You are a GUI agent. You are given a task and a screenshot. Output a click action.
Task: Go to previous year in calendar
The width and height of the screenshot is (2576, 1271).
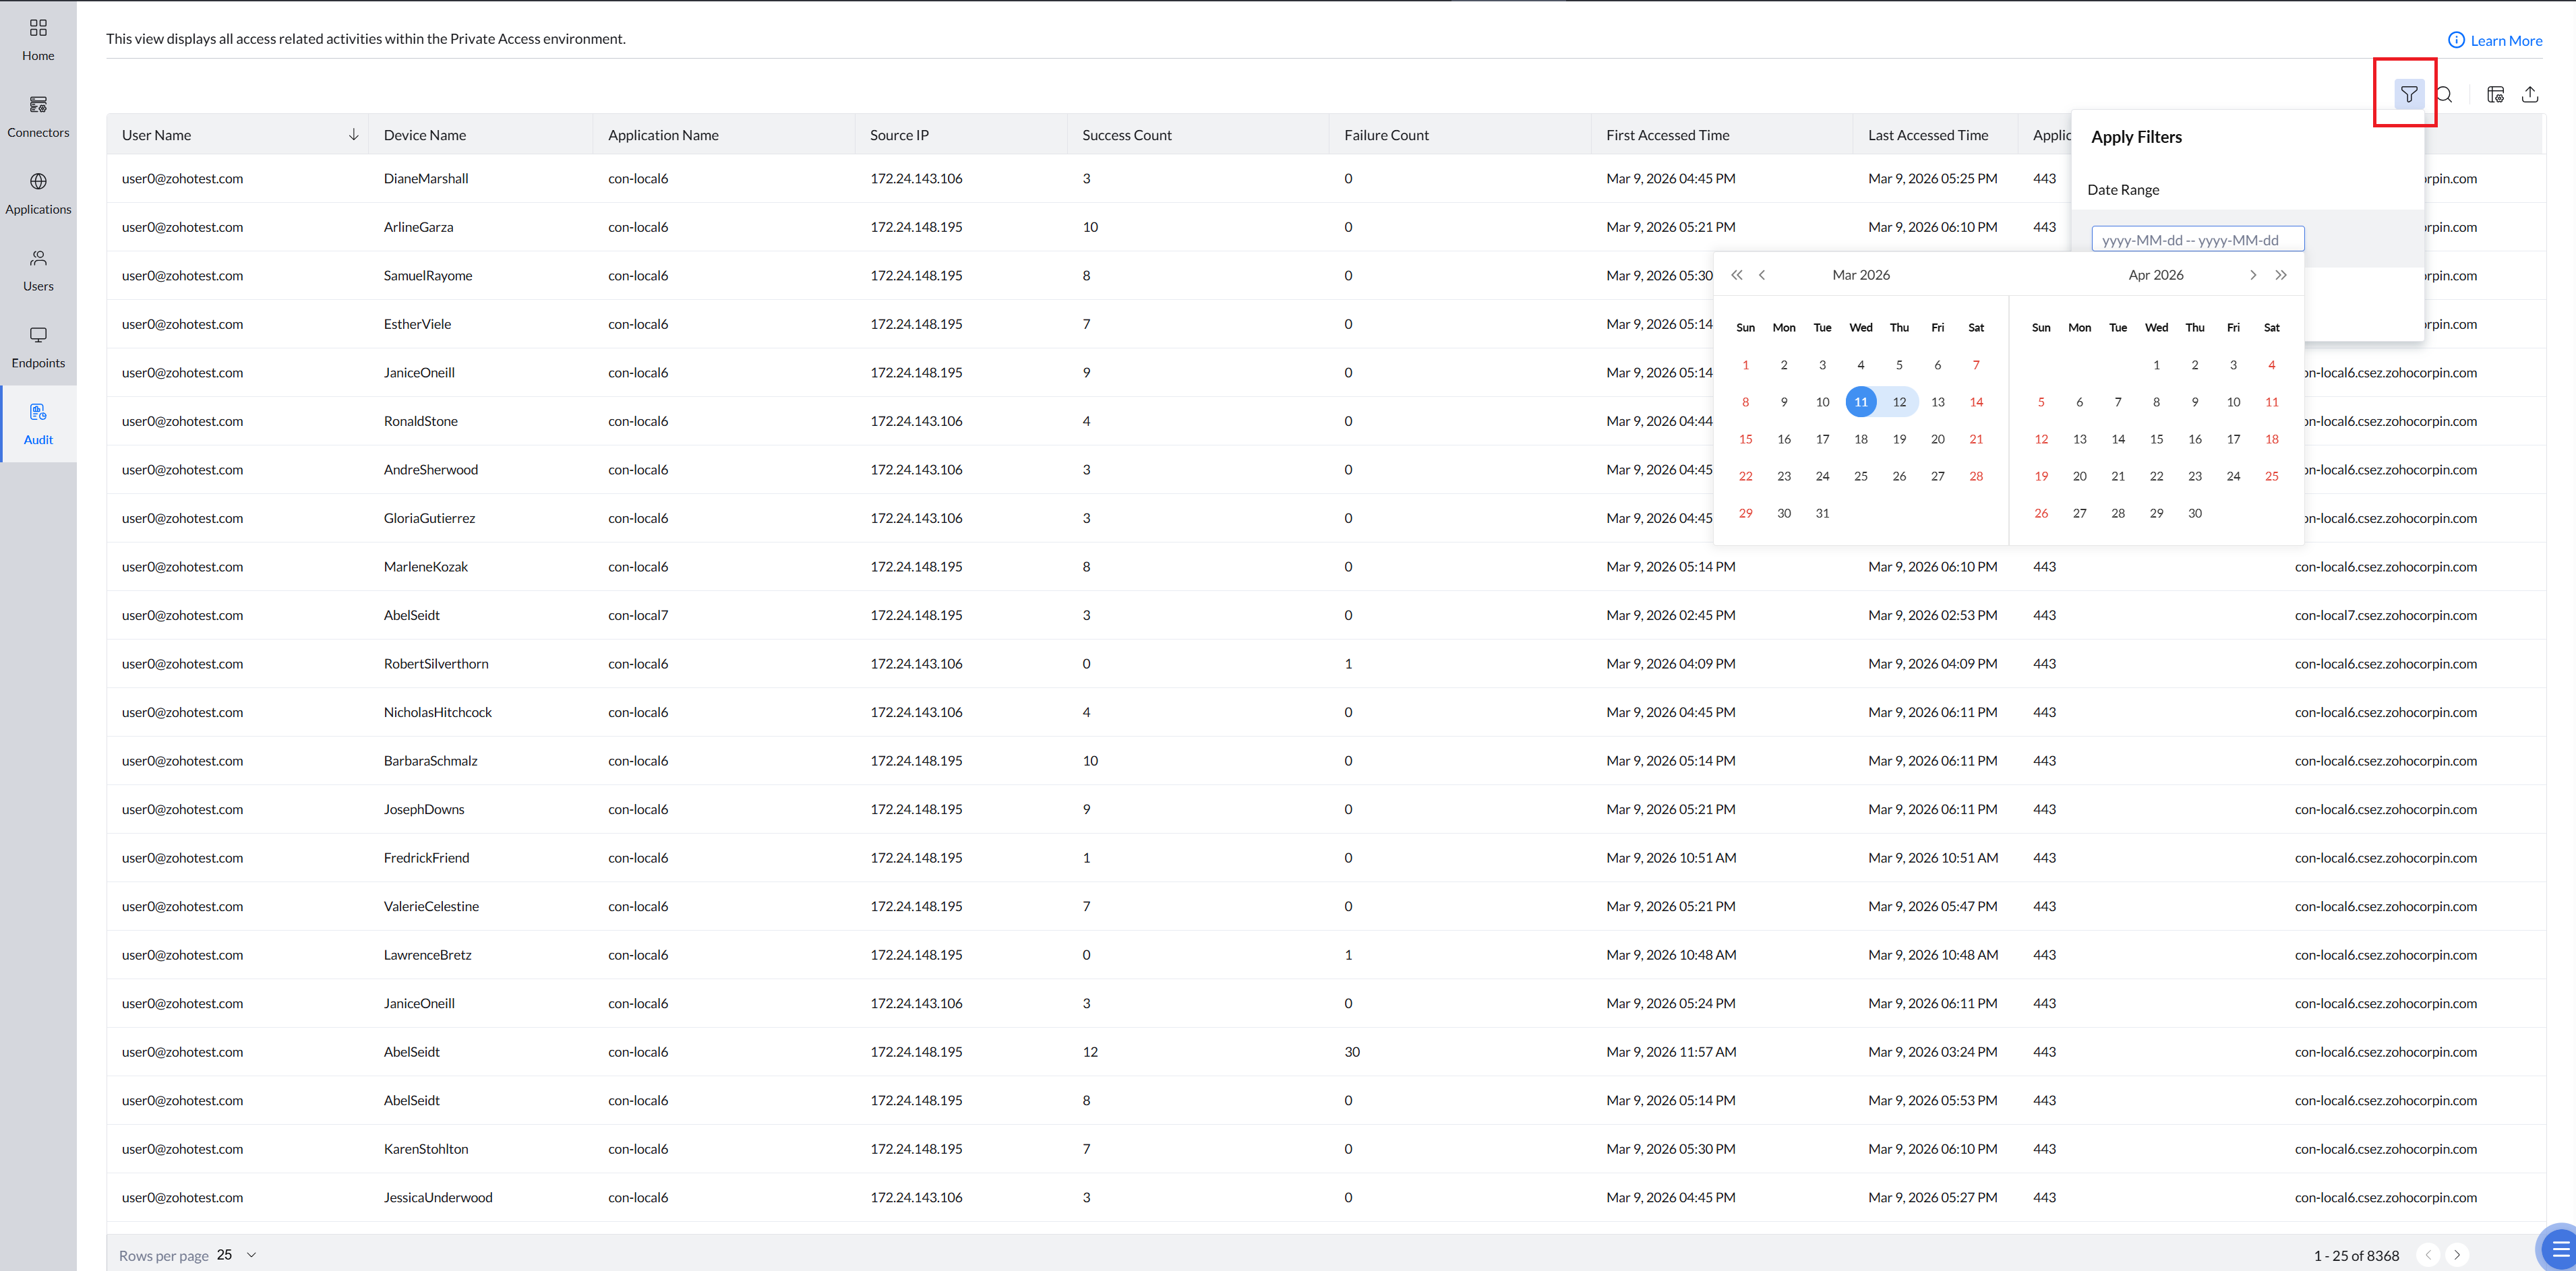(1736, 275)
